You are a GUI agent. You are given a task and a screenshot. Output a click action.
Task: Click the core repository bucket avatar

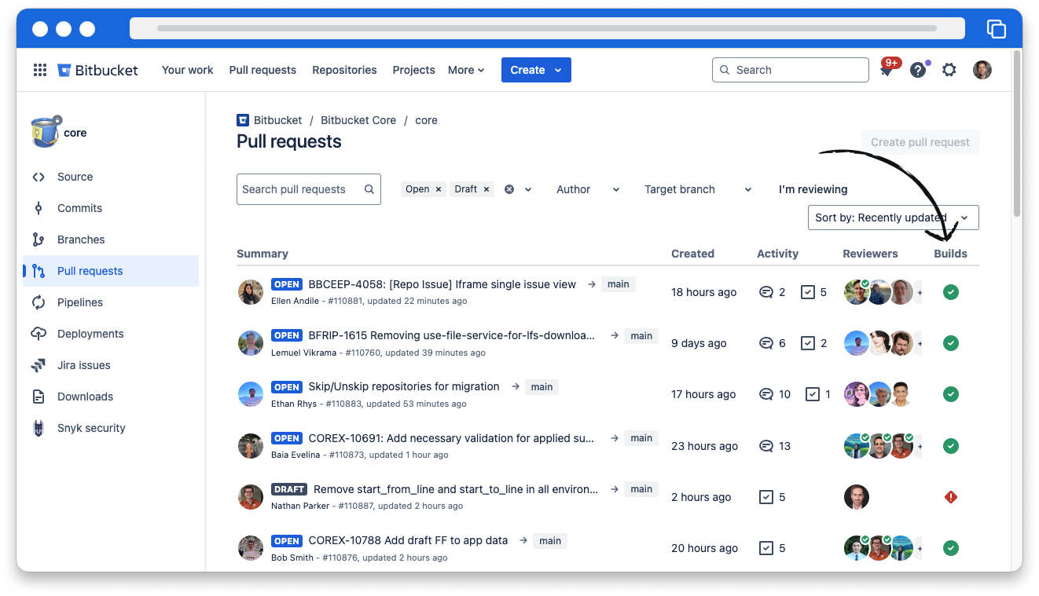click(x=46, y=132)
